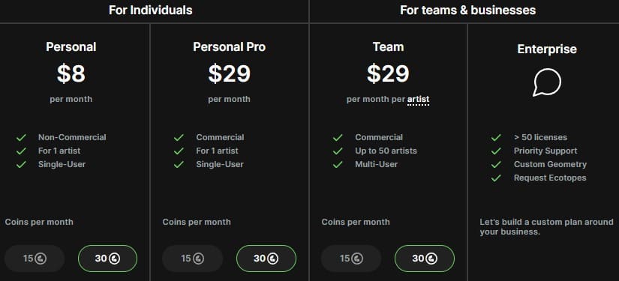
Task: Select 15 coins option for Personal plan
Action: click(x=35, y=259)
